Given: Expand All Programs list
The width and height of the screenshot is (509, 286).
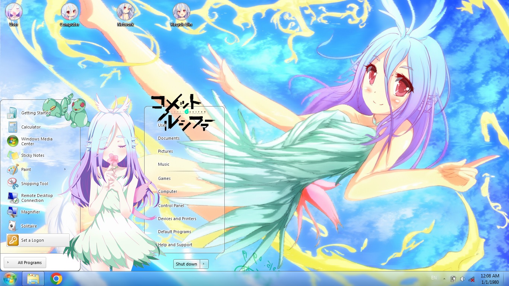Looking at the screenshot, I should coord(25,263).
